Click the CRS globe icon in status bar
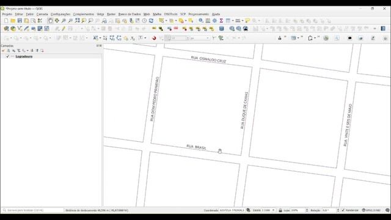This screenshot has width=391, height=220. tap(364, 210)
